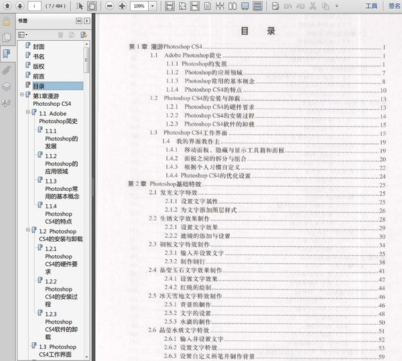Select the 封面 bookmark

click(x=38, y=47)
